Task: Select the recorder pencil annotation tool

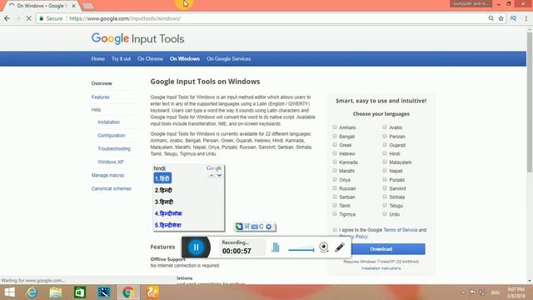Action: [340, 247]
